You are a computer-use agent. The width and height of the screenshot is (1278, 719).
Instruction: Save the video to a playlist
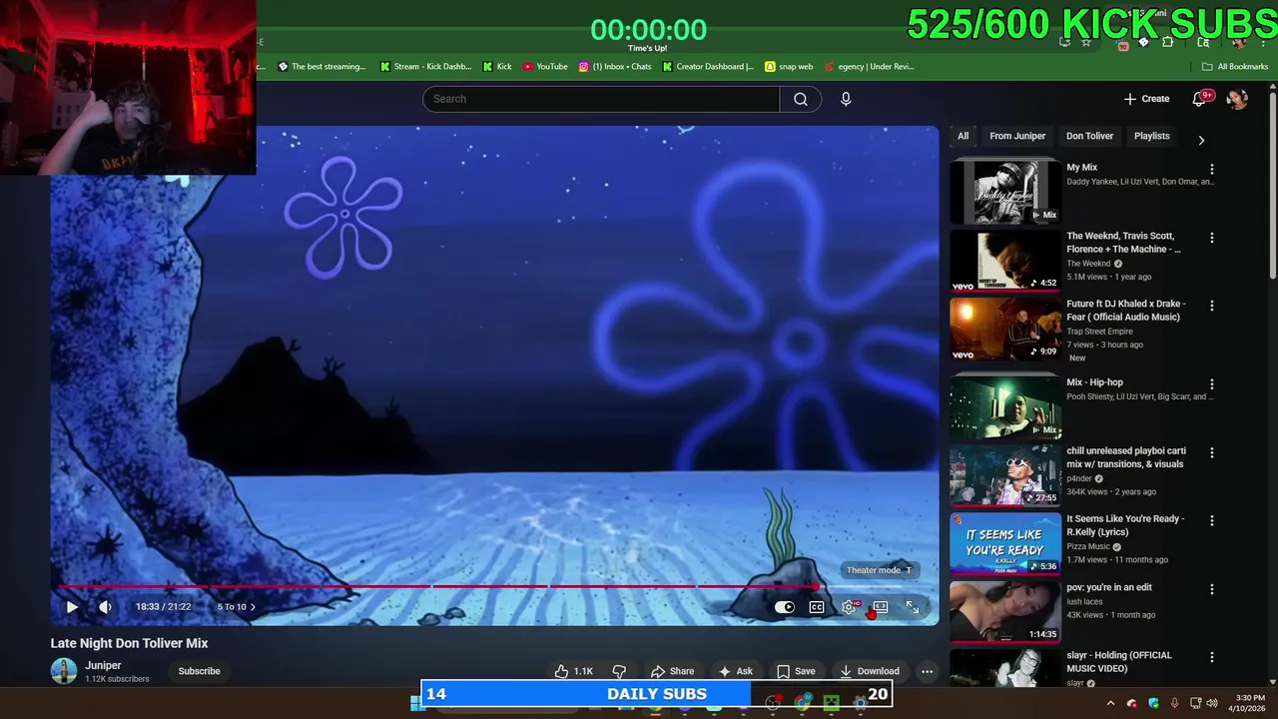(797, 671)
